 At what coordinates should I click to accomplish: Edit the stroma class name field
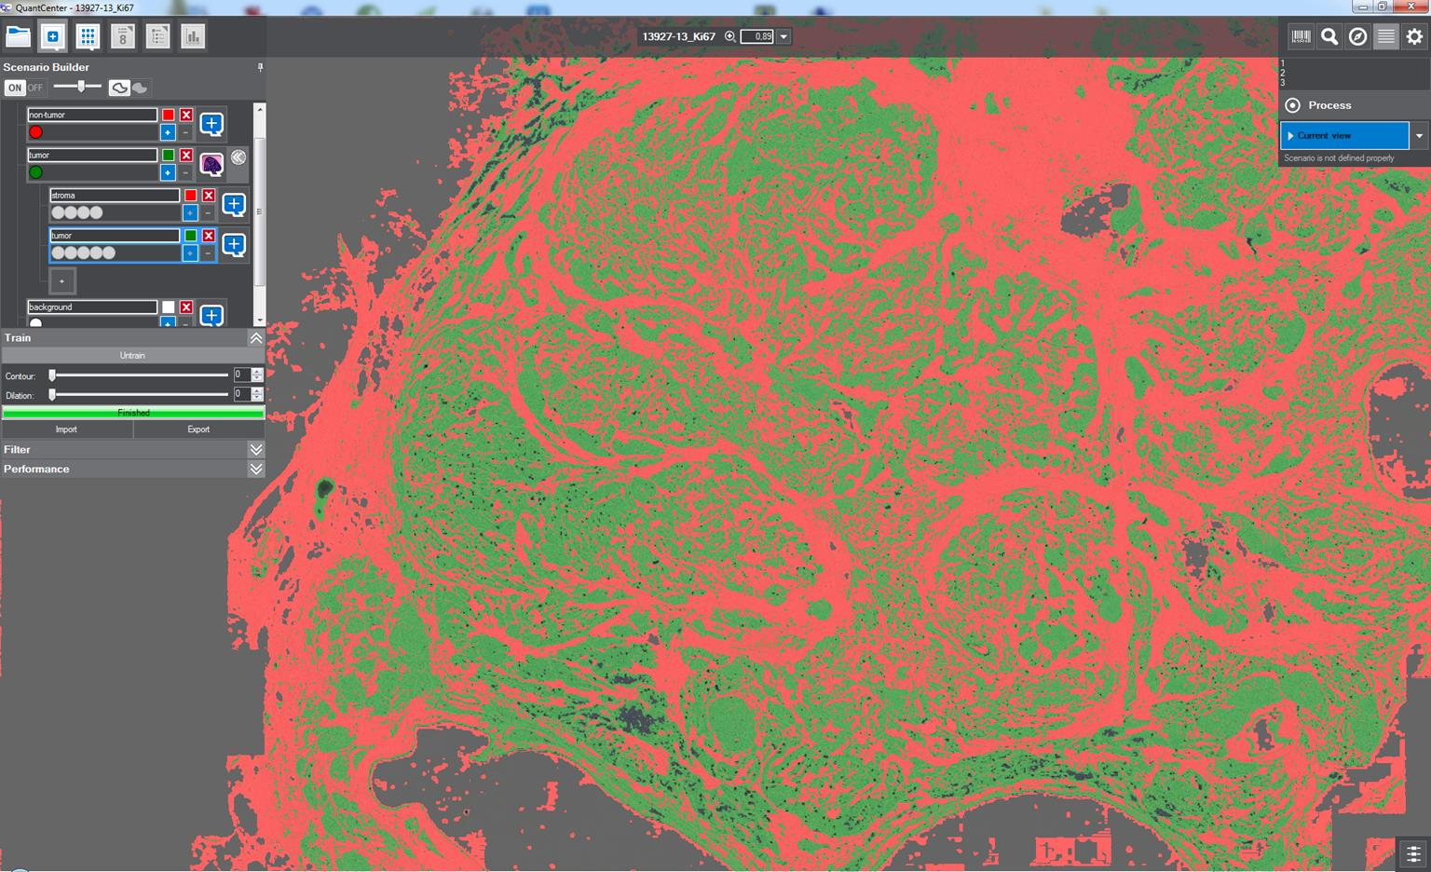(x=115, y=195)
